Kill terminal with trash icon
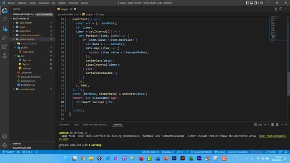Screen dimensions: 290x163 277,125
